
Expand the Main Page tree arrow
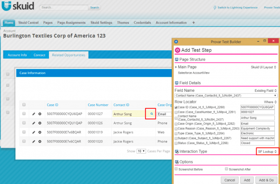176,67
